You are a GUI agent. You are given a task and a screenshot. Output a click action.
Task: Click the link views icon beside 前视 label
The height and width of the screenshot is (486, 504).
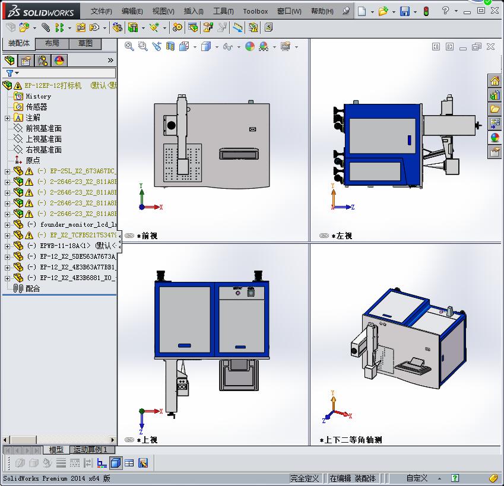point(129,236)
